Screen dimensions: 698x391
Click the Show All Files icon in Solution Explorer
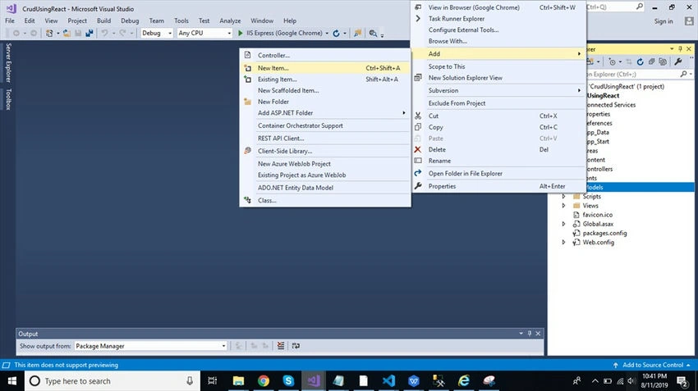coord(663,61)
